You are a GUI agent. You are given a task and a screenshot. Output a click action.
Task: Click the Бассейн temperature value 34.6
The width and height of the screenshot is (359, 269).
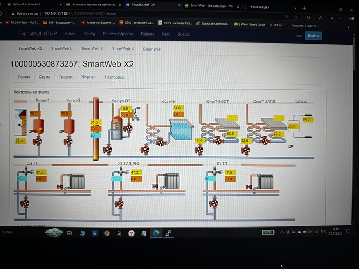(178, 108)
